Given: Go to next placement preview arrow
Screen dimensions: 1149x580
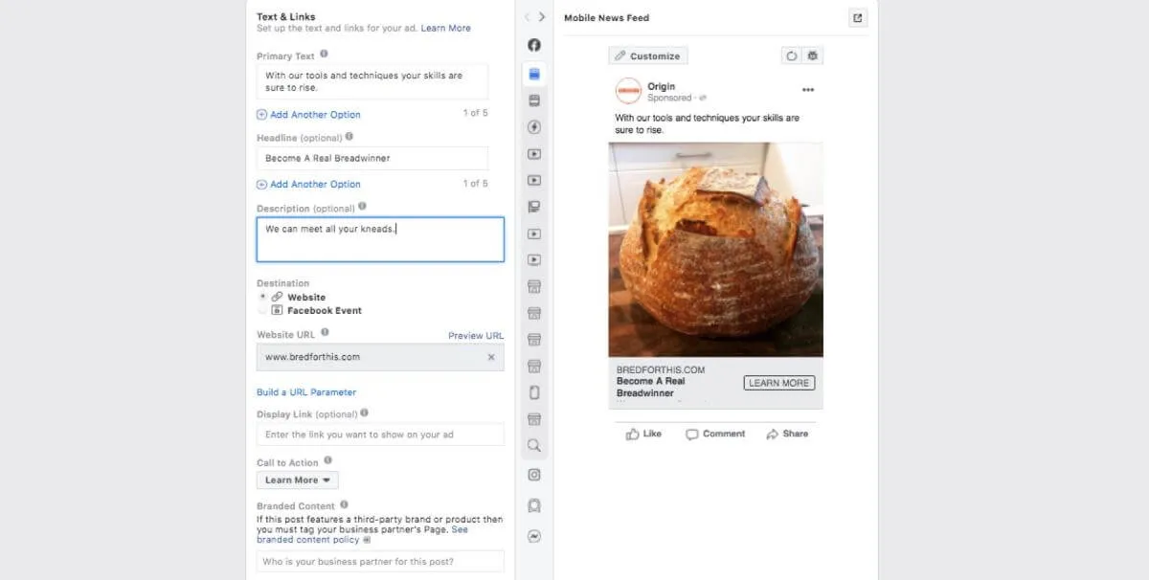Looking at the screenshot, I should coord(542,17).
